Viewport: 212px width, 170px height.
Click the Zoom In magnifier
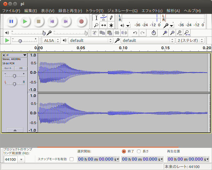pos(165,33)
